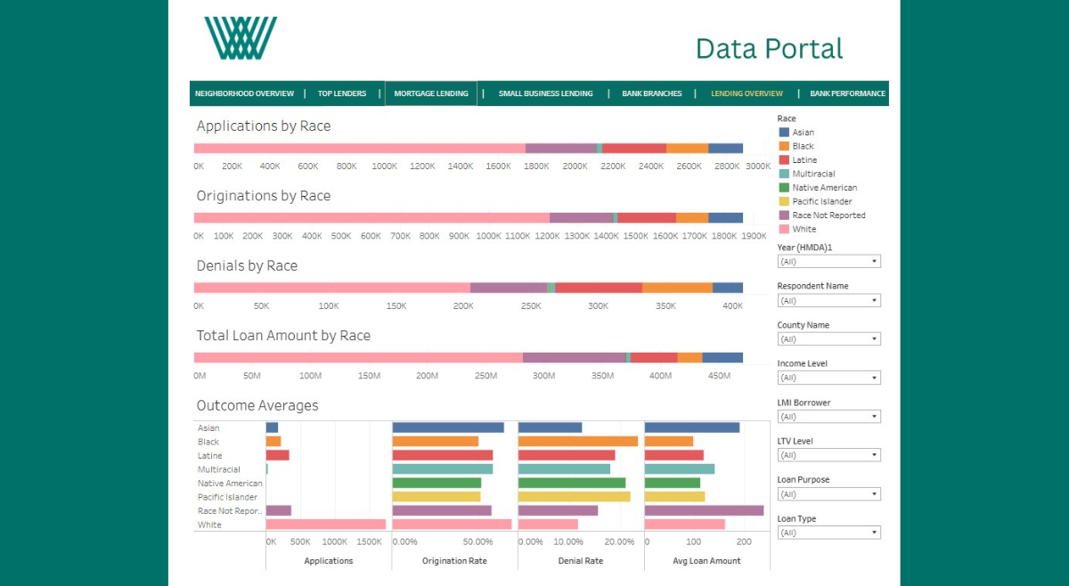
Task: Click the Black bar in Denial Rate chart
Action: 578,442
